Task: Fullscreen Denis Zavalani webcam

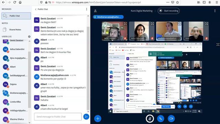Action: 125,24
